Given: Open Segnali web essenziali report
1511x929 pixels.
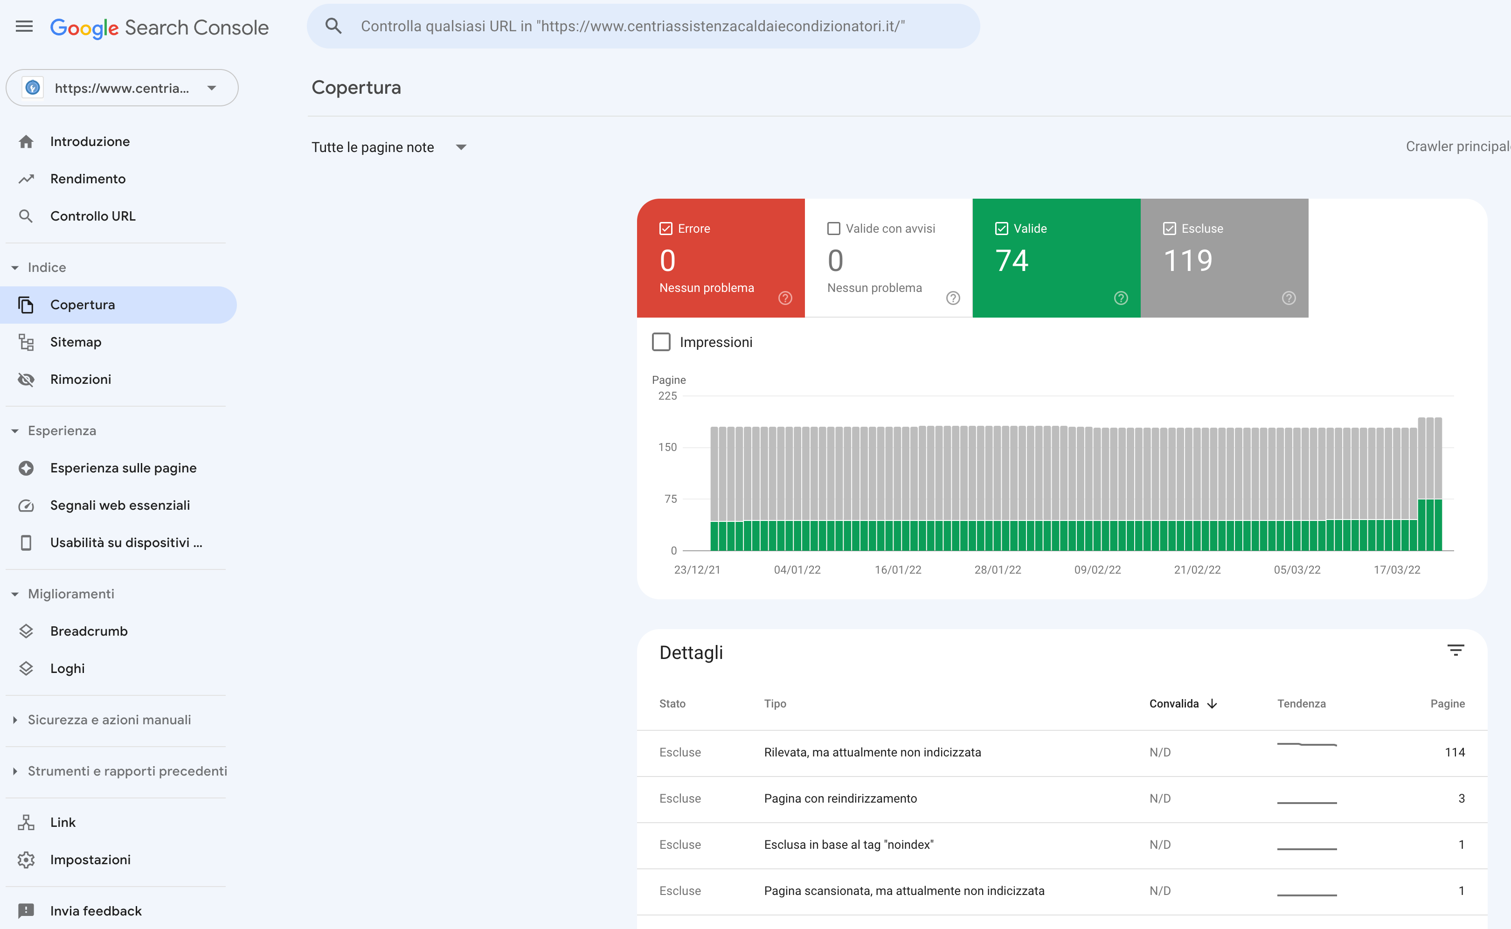Looking at the screenshot, I should coord(120,506).
